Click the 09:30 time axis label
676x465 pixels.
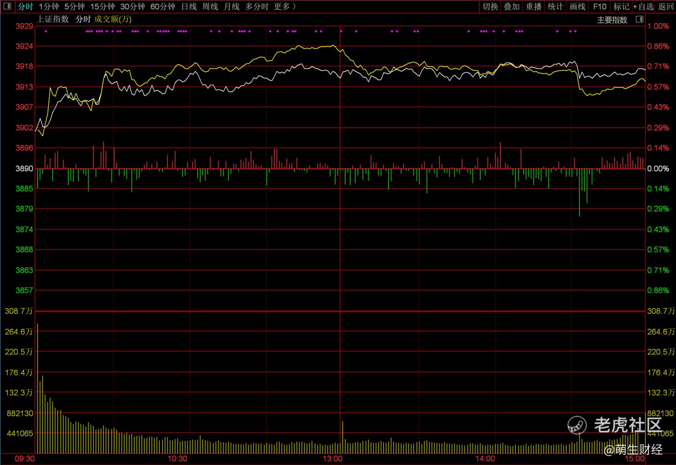pos(25,458)
